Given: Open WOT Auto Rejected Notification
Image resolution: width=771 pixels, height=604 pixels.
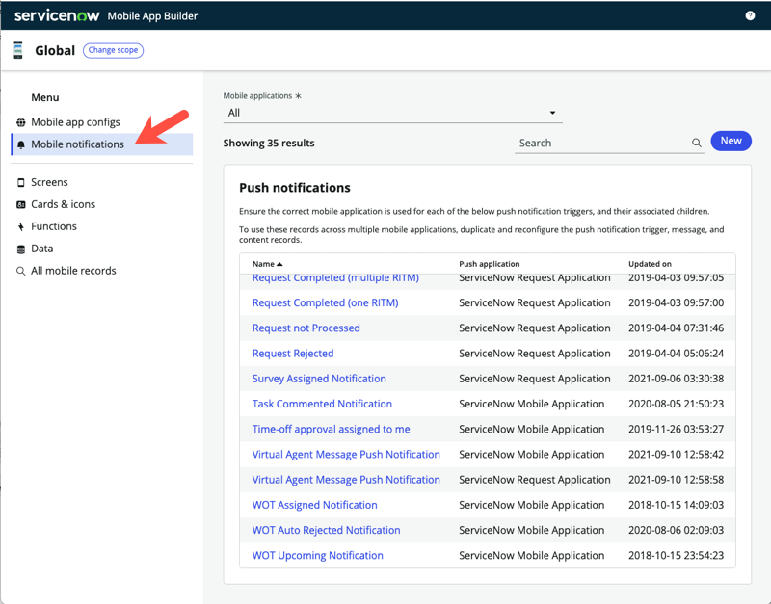Looking at the screenshot, I should [x=326, y=530].
